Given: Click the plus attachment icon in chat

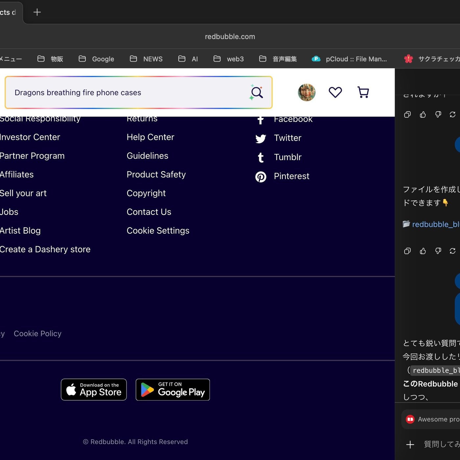Looking at the screenshot, I should tap(410, 445).
